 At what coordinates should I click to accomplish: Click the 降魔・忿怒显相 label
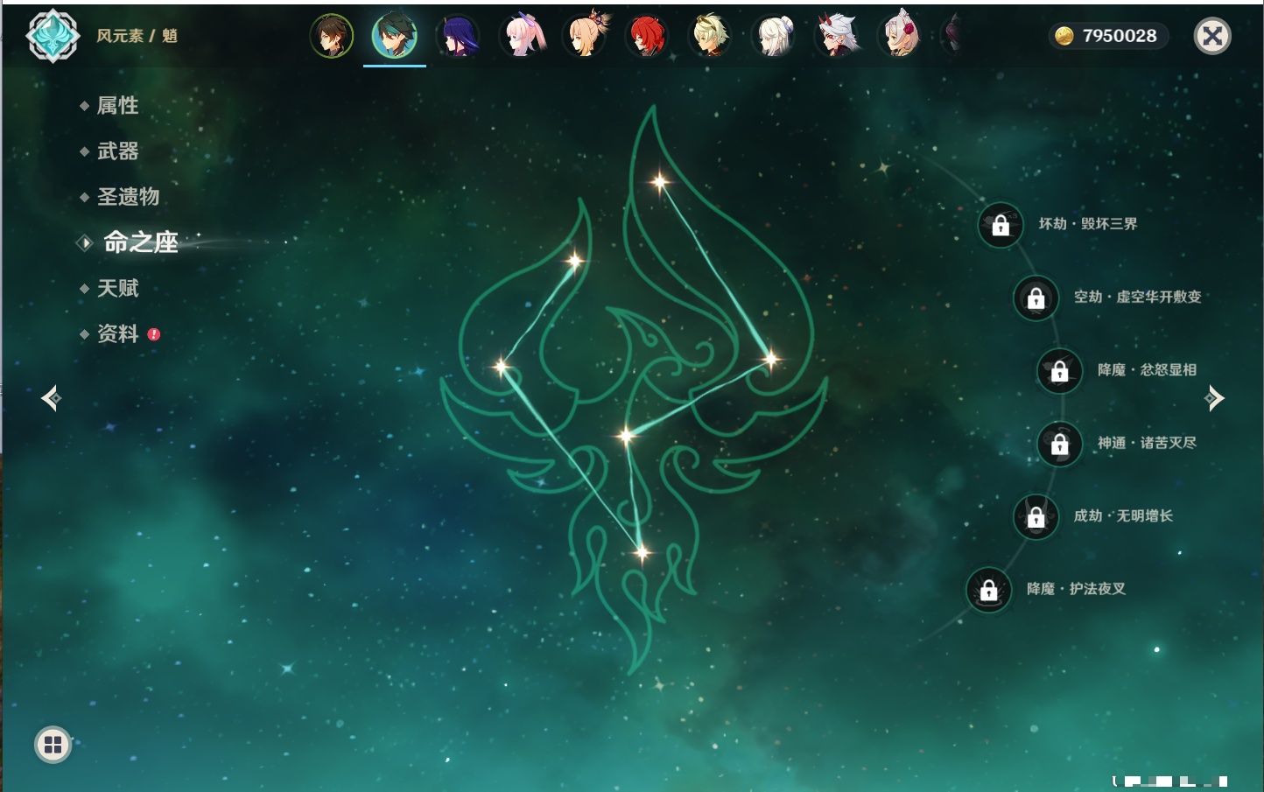click(1147, 370)
